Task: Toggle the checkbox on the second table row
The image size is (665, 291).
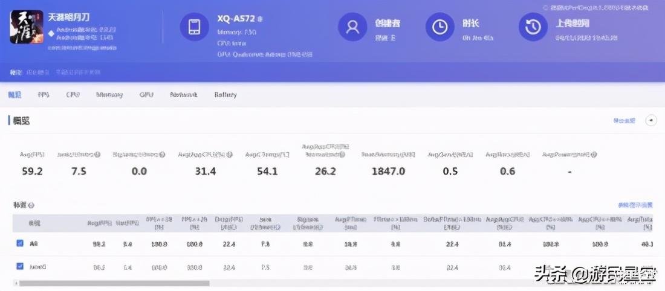Action: click(20, 266)
